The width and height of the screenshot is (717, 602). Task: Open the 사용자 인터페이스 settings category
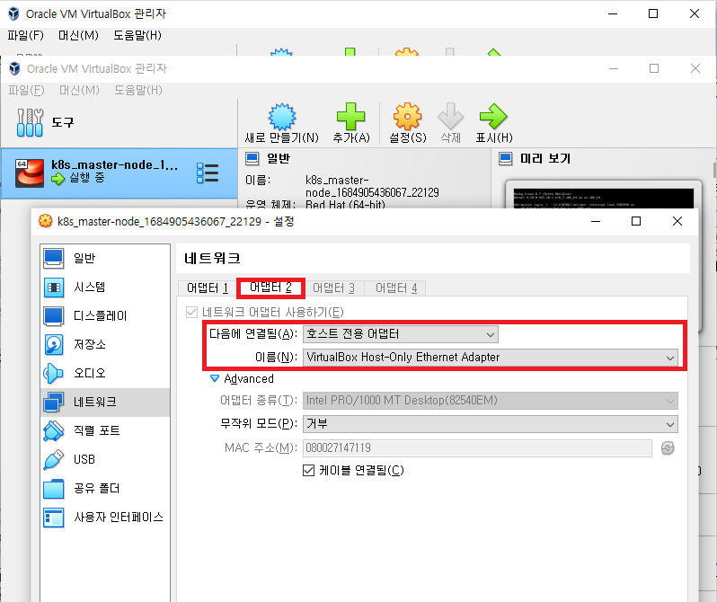tap(105, 517)
